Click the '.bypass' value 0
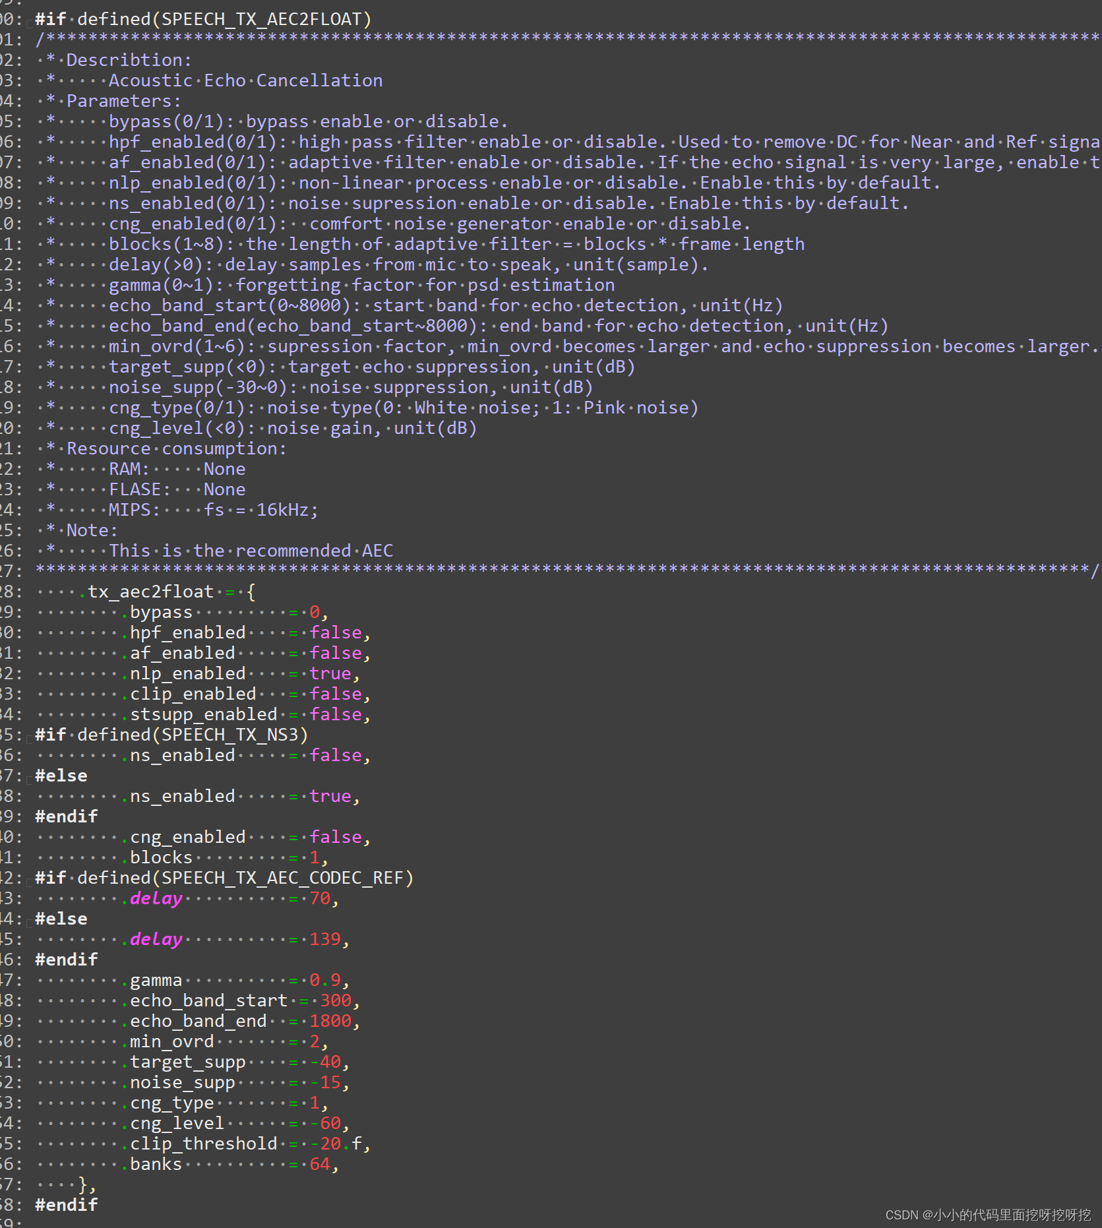 tap(315, 612)
